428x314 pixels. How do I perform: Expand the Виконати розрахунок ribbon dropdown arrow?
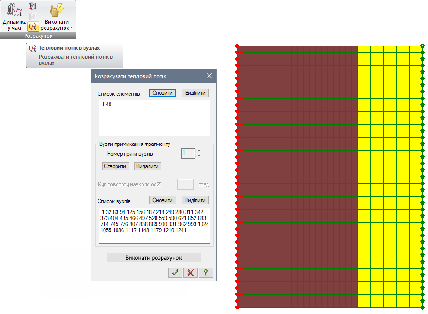tap(71, 28)
